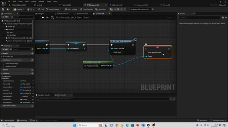Open the Tools menu
Image resolution: width=228 pixels, height=128 pixels.
49,1
